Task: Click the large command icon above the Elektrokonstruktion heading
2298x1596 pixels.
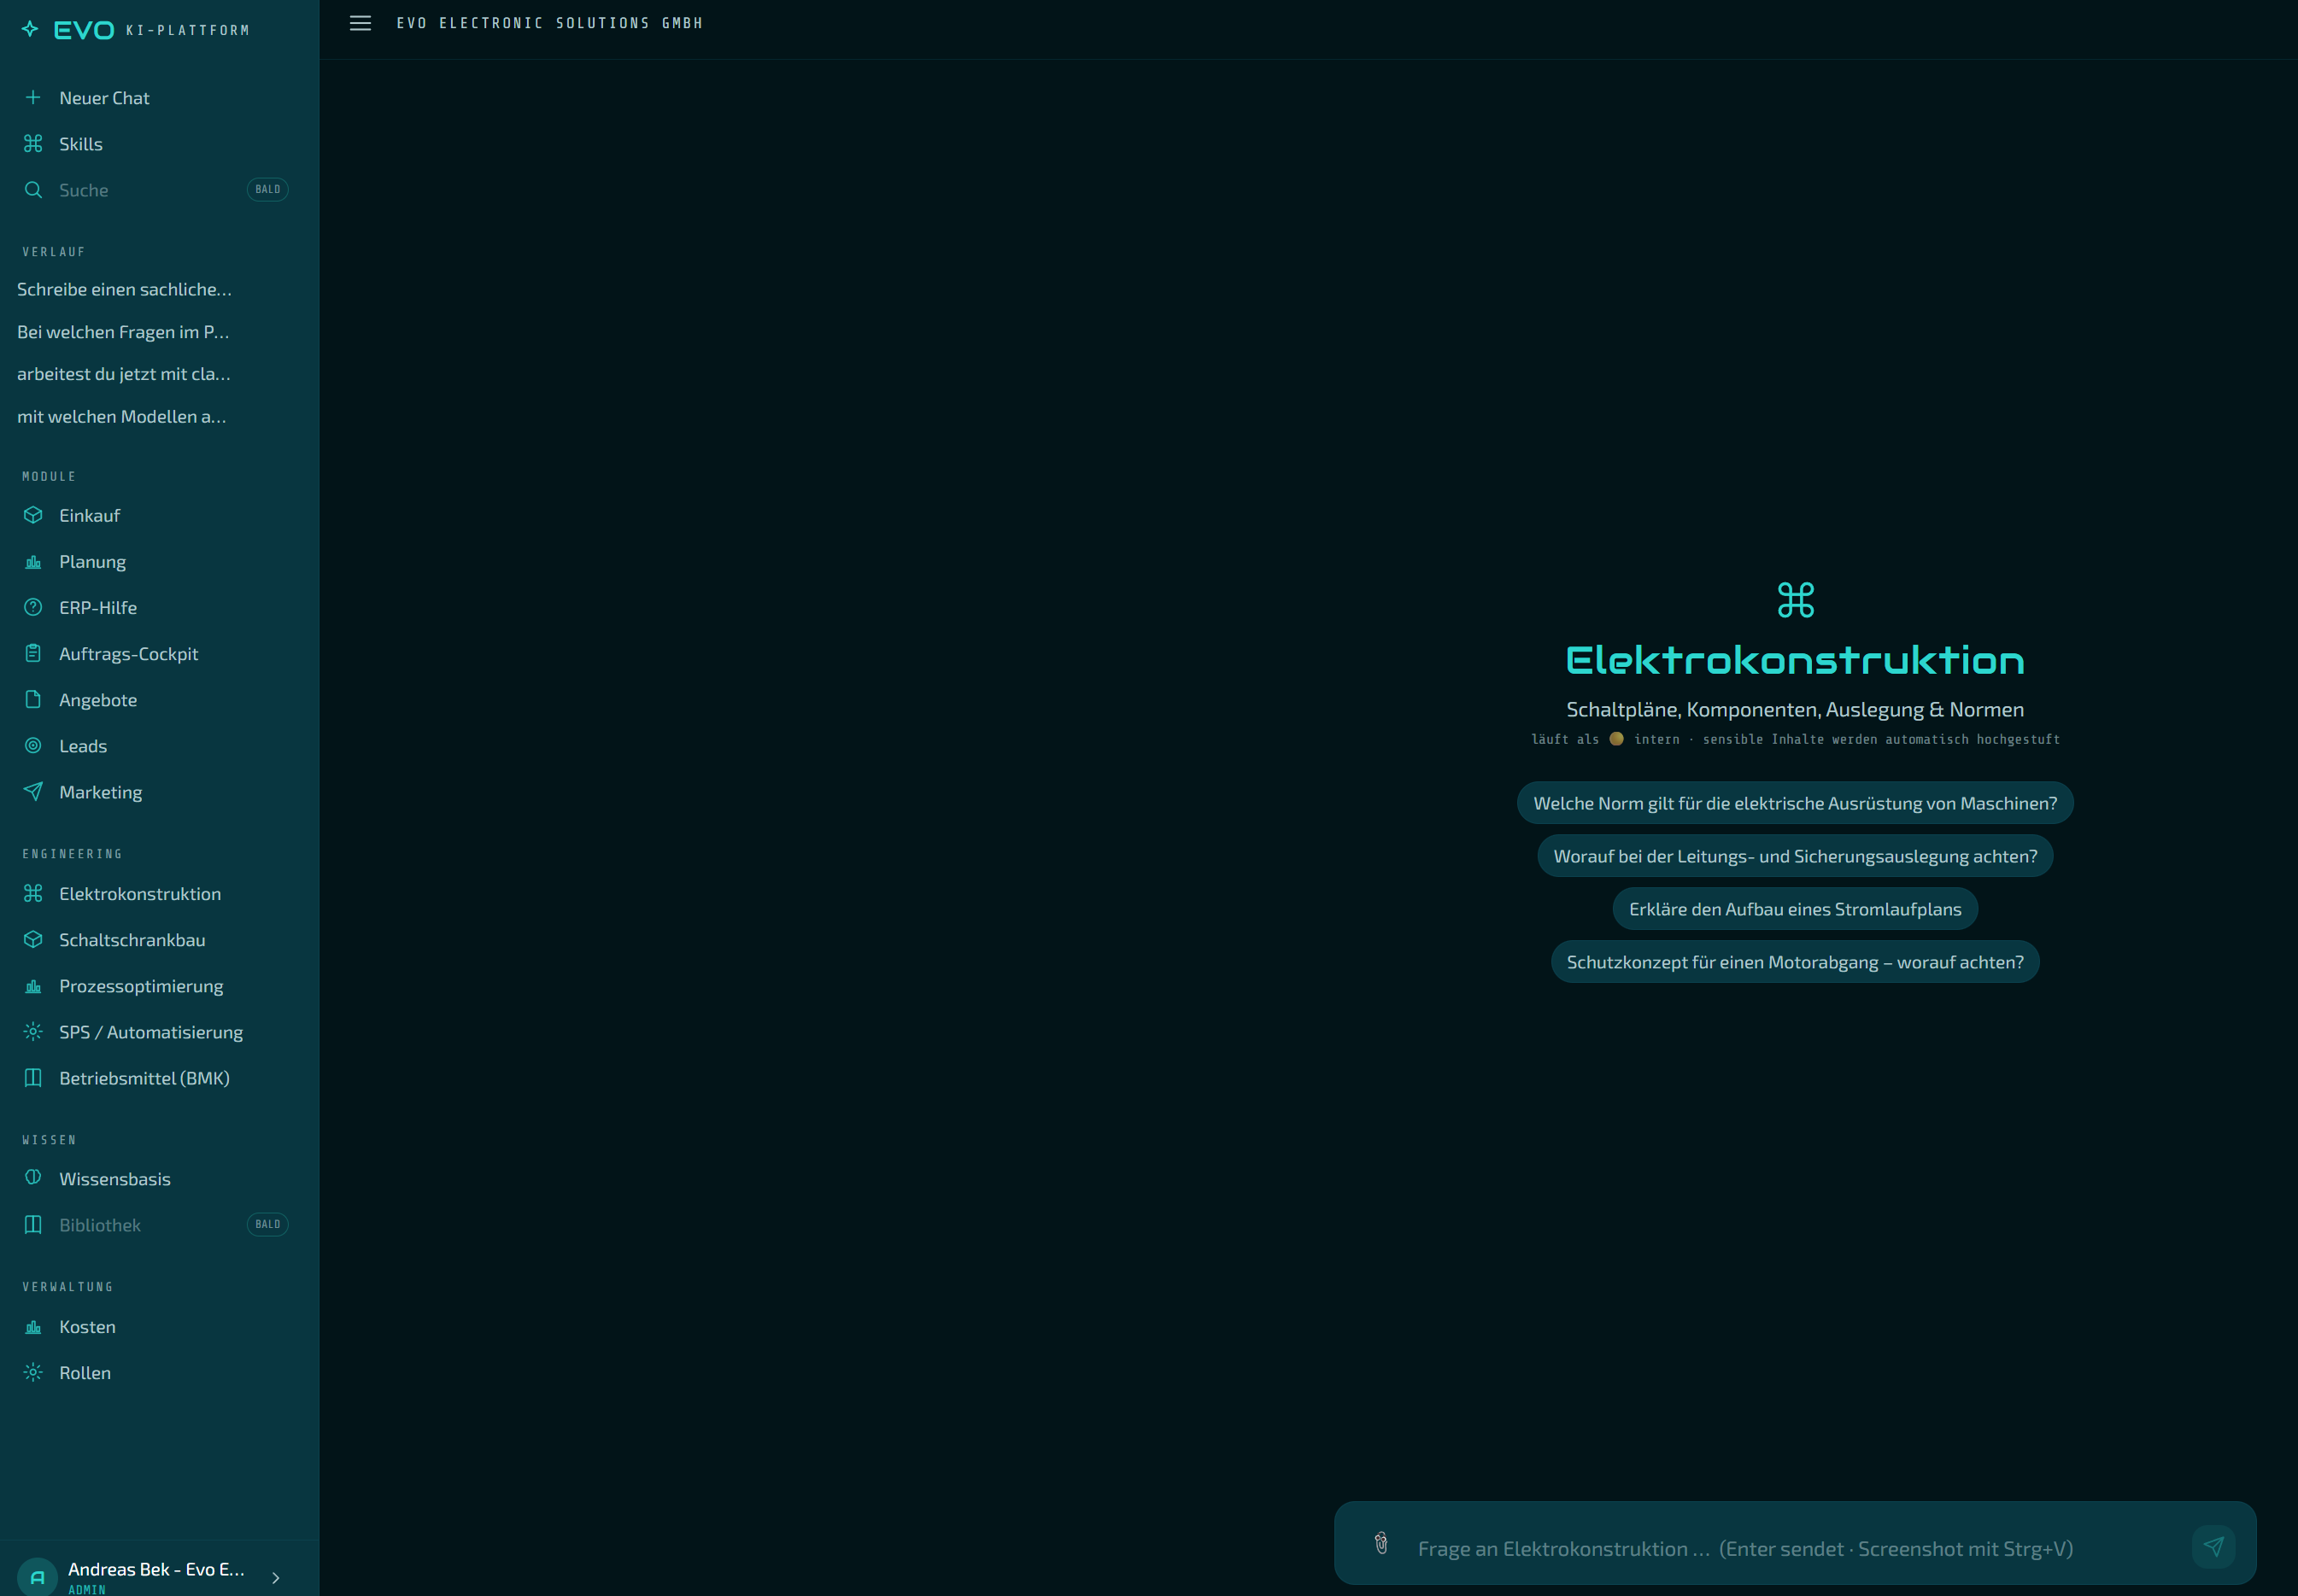Action: point(1796,600)
